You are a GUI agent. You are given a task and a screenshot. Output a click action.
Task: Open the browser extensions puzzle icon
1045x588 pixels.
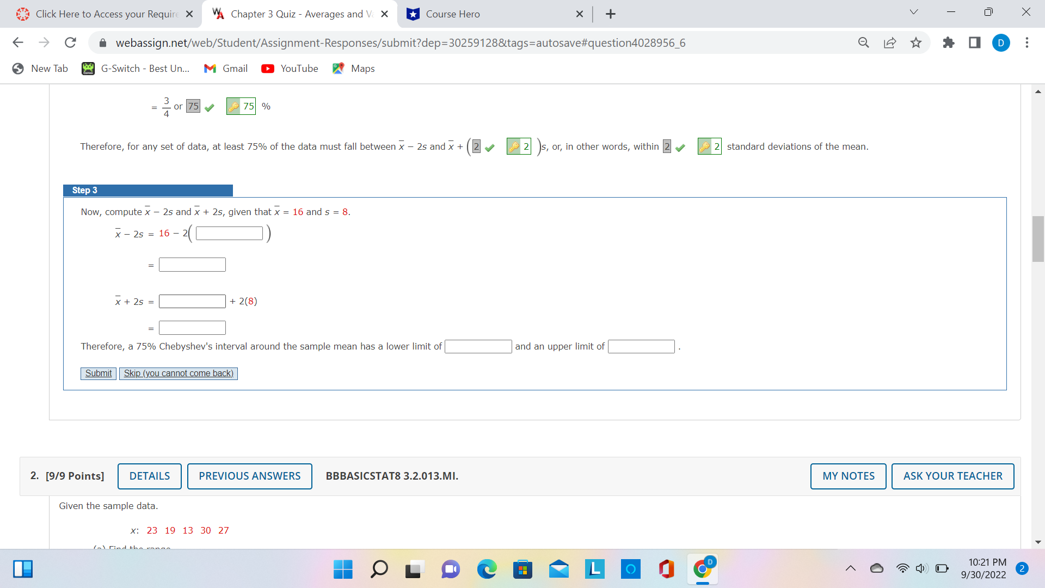[949, 42]
